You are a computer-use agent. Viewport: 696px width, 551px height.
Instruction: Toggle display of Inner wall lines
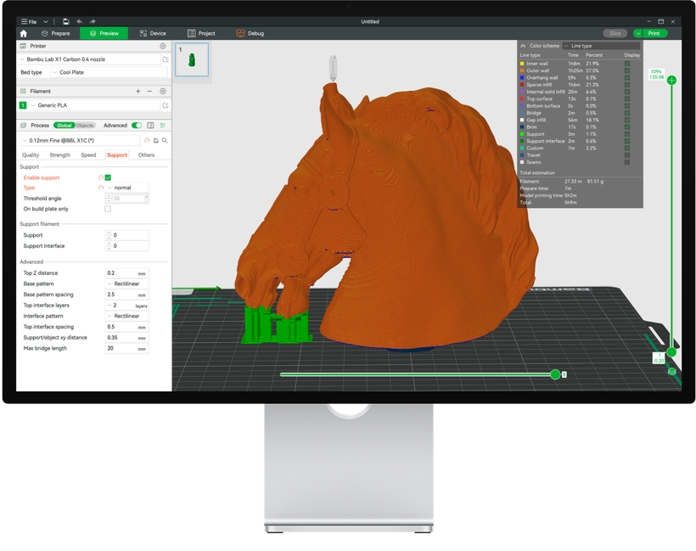point(627,64)
